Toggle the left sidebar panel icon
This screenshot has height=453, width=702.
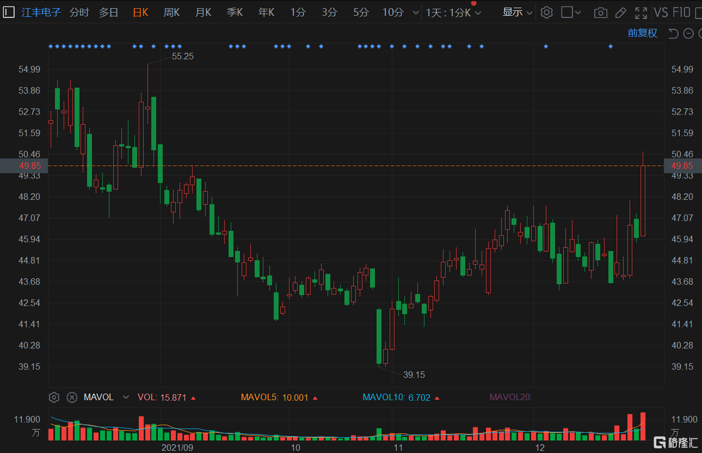[x=9, y=12]
